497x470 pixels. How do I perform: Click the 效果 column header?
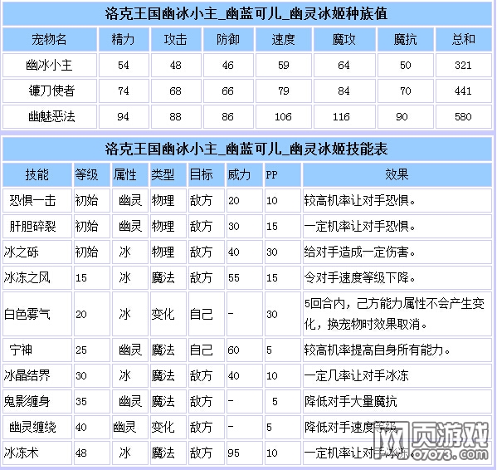(x=397, y=174)
